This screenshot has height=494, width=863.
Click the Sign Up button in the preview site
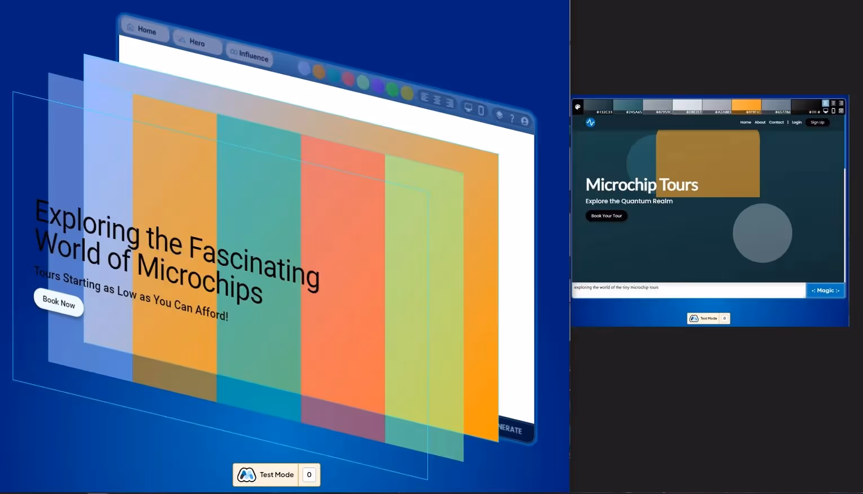tap(817, 122)
